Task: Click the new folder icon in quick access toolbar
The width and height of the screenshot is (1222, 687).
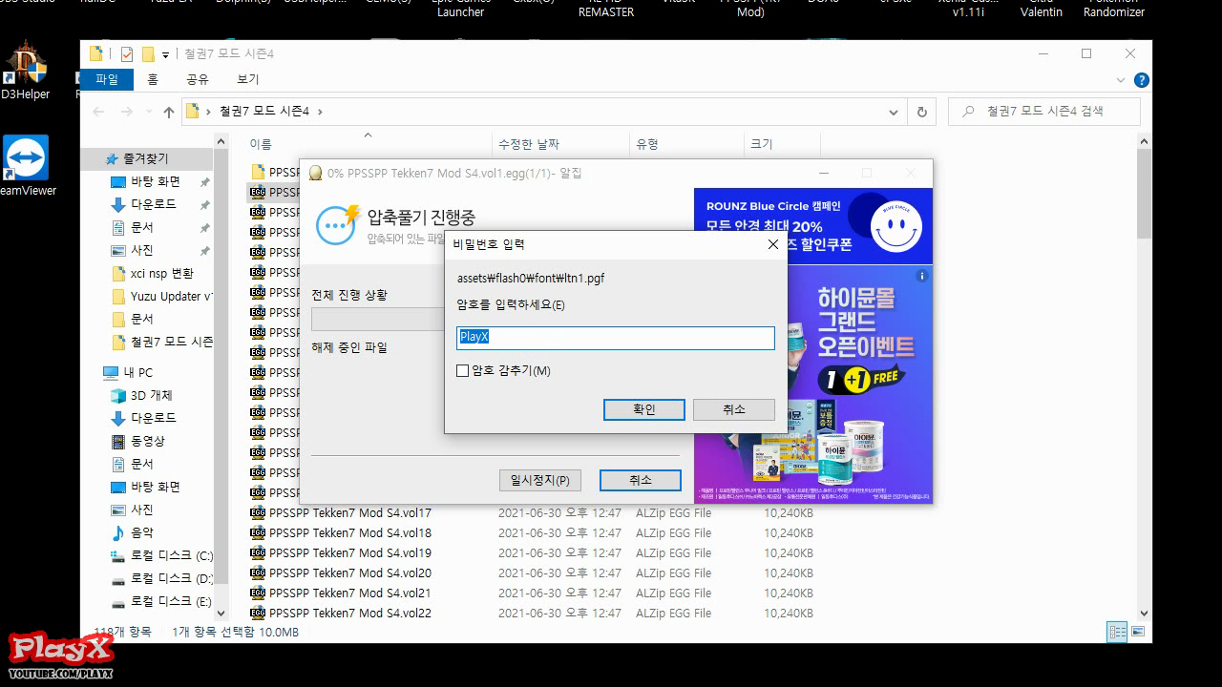Action: tap(148, 54)
